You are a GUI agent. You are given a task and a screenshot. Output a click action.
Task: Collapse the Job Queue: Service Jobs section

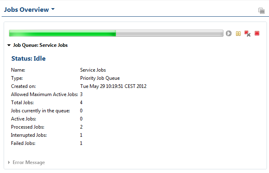click(9, 45)
